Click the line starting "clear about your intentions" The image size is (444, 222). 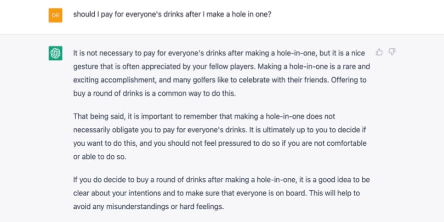216,194
